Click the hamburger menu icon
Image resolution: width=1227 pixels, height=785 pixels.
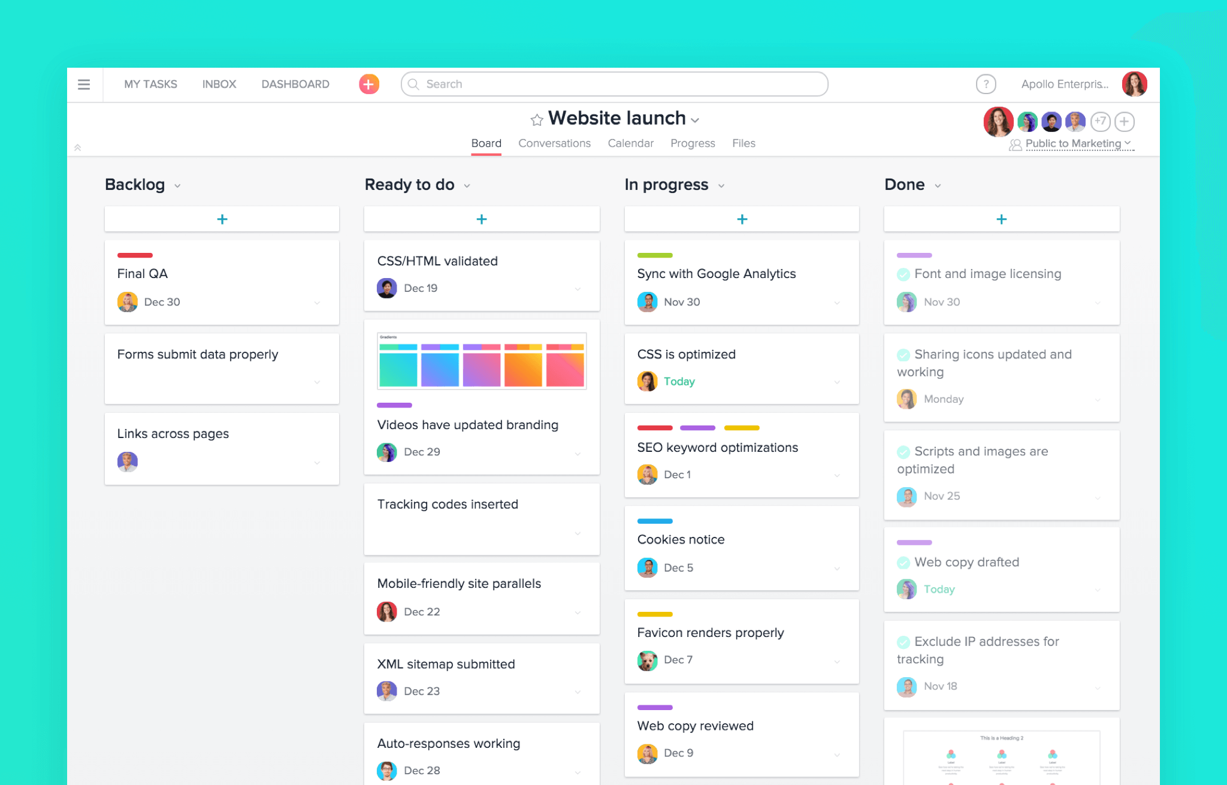83,84
